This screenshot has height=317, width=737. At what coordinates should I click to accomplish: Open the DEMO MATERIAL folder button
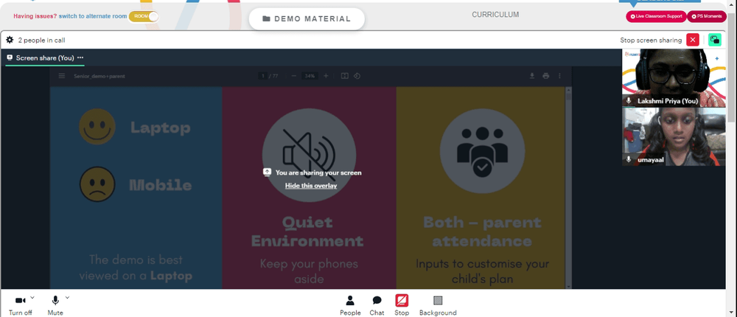pos(307,19)
